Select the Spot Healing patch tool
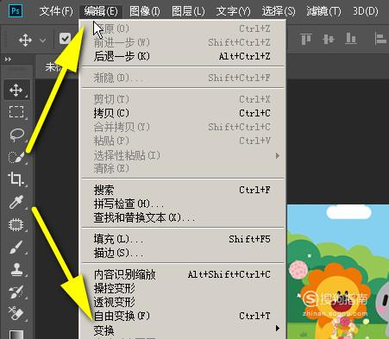 click(16, 224)
